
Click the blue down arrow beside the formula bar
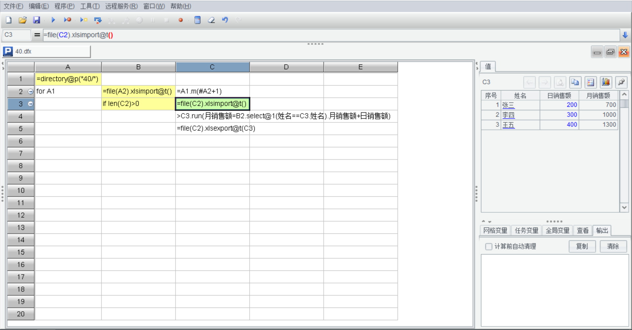tap(625, 35)
